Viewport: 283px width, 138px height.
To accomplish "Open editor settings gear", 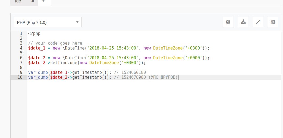I will (273, 22).
